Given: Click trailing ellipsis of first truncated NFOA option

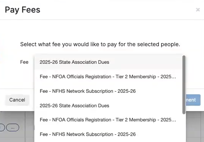Looking at the screenshot, I should pyautogui.click(x=174, y=77).
